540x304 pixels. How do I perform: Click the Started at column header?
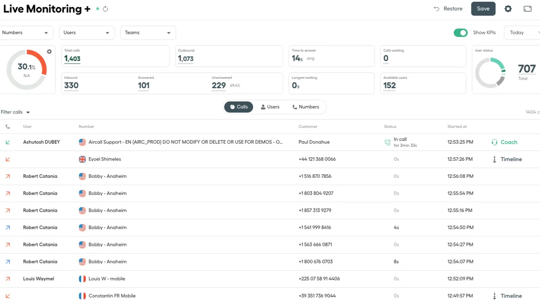click(457, 127)
